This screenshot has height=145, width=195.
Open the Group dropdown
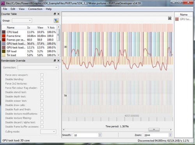coord(22,21)
